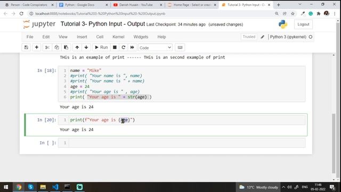Click the Logout button

[303, 25]
